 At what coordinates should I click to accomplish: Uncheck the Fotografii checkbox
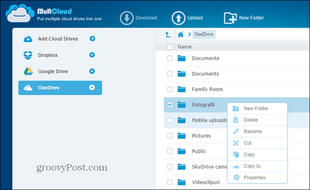pos(170,105)
